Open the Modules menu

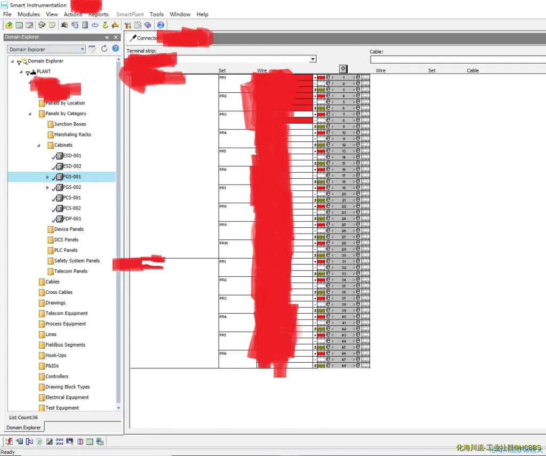tap(29, 14)
